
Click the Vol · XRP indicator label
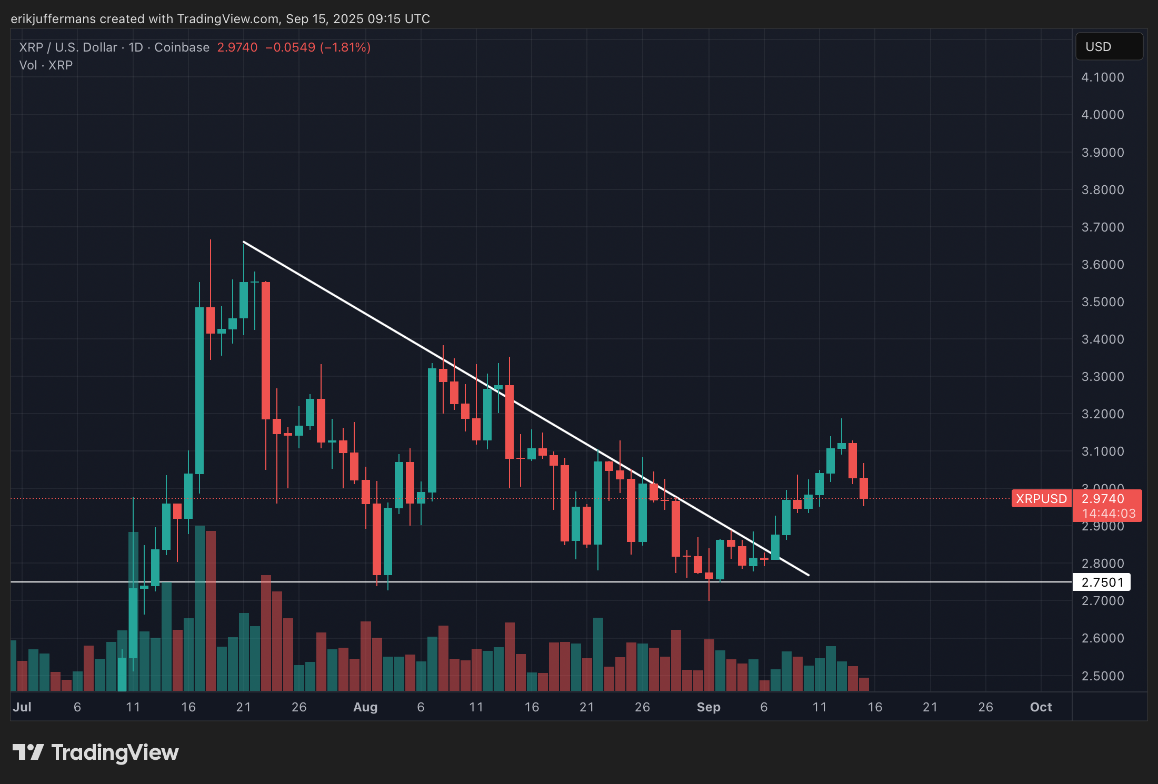point(46,65)
